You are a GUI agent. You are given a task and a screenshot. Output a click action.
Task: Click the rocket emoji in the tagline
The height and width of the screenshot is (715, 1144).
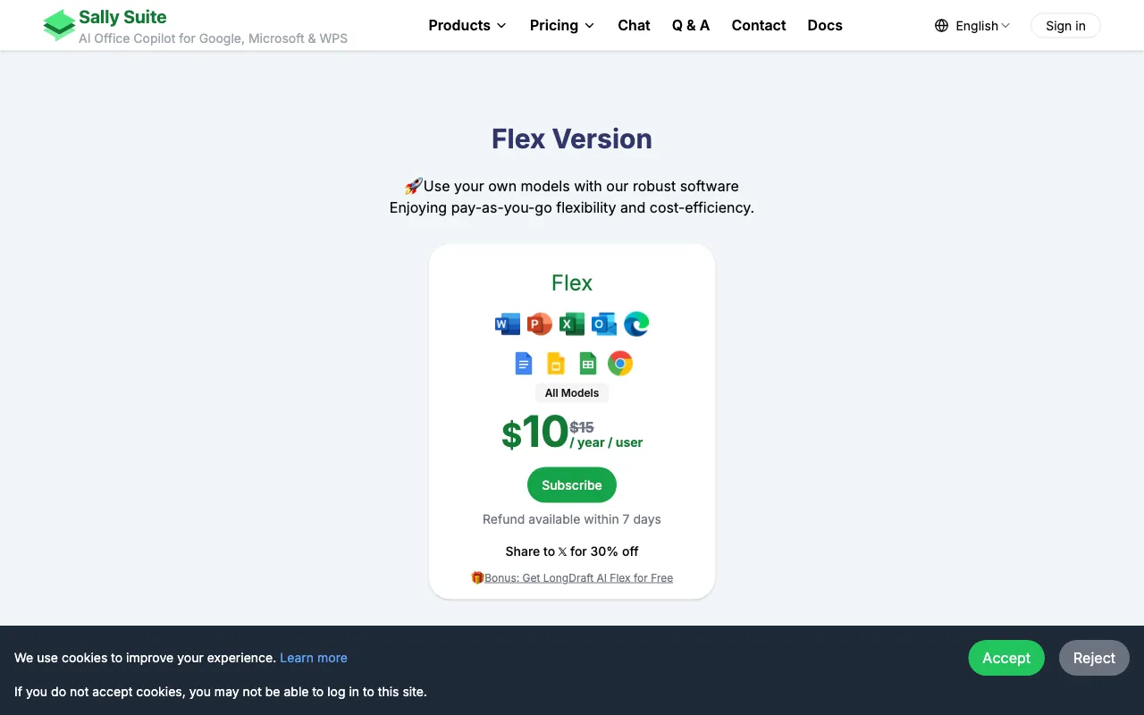click(414, 186)
